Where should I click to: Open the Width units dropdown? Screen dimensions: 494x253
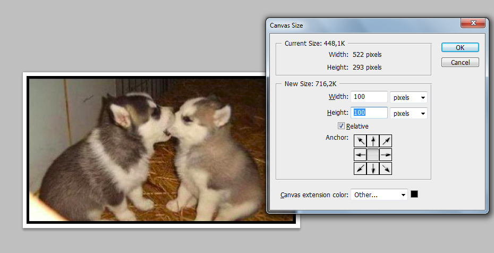tap(408, 97)
